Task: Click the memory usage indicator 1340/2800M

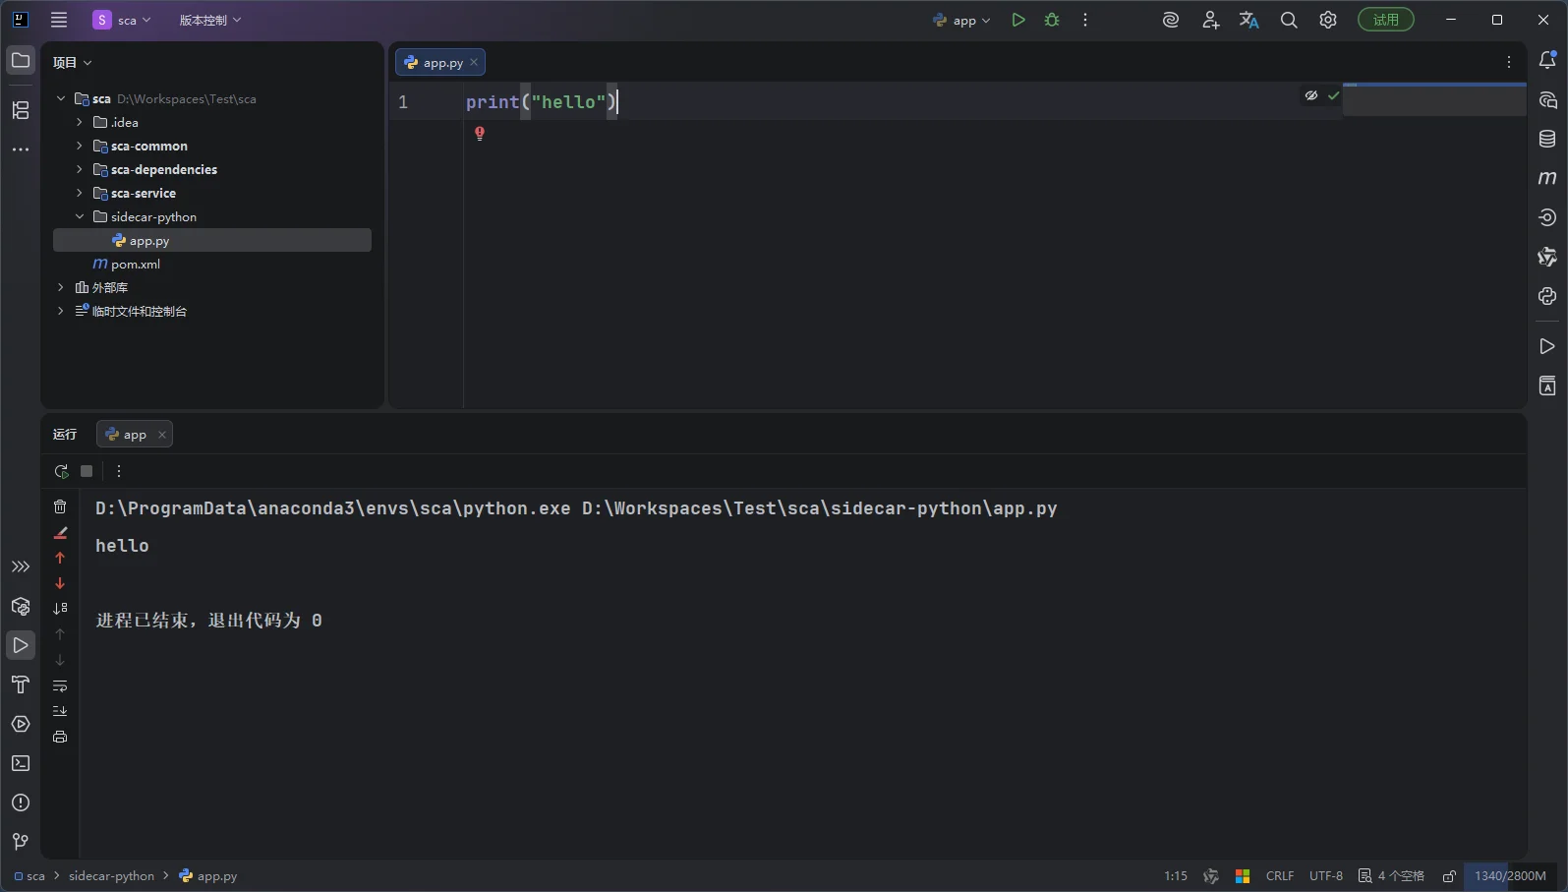Action: click(x=1509, y=876)
